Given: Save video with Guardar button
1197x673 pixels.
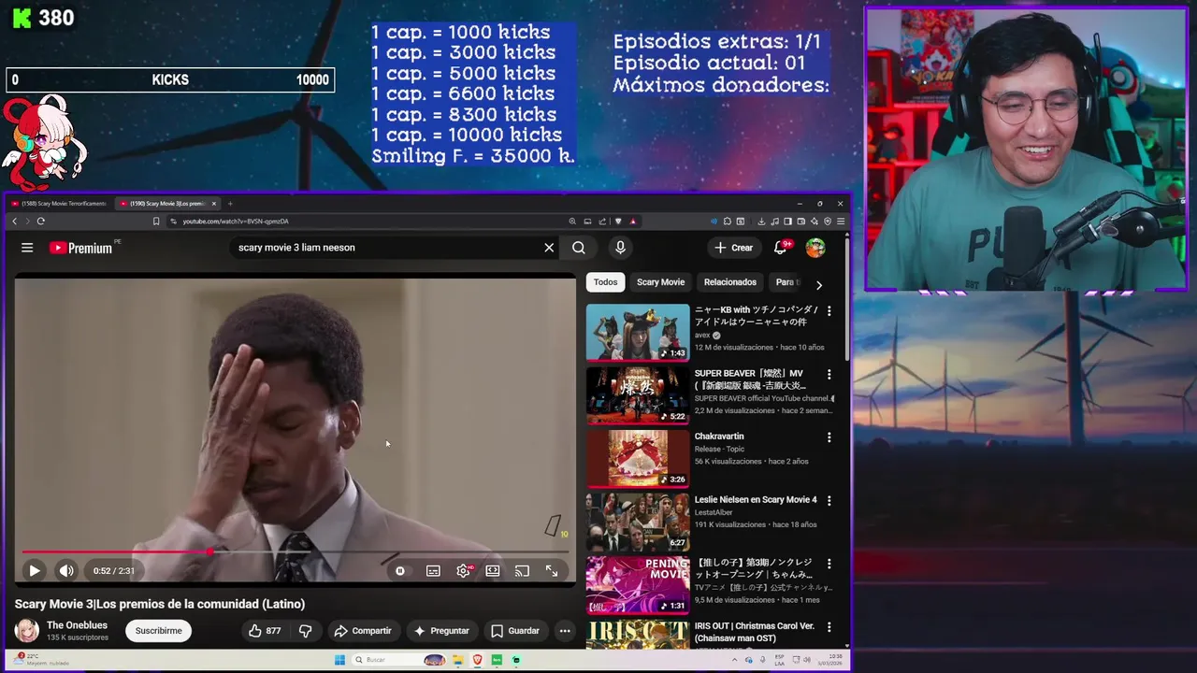Looking at the screenshot, I should pyautogui.click(x=515, y=631).
